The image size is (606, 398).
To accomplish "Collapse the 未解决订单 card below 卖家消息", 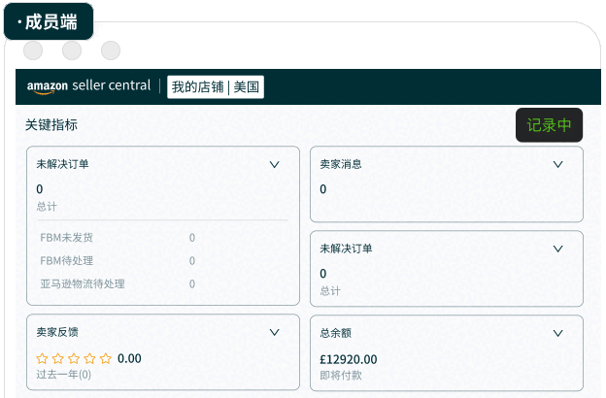I will pyautogui.click(x=557, y=249).
